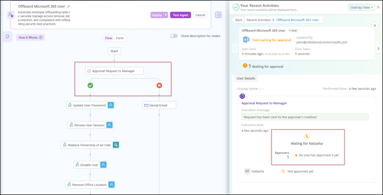Viewport: 383px width, 195px height.
Task: Click the Your Recent Activities header icon
Action: [236, 7]
